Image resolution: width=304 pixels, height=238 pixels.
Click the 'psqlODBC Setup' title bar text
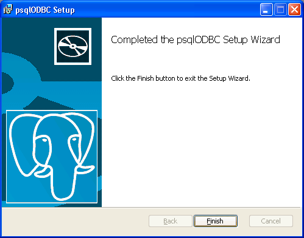click(x=45, y=10)
